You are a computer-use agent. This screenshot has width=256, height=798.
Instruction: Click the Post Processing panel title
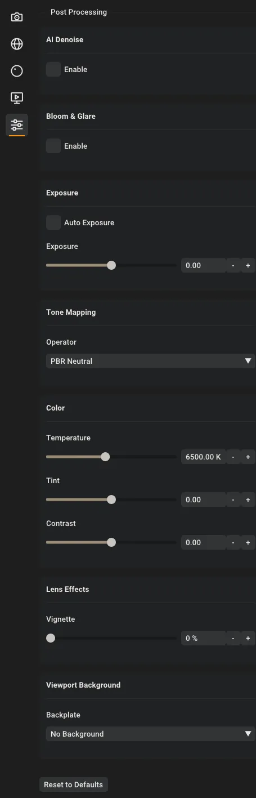pyautogui.click(x=79, y=11)
